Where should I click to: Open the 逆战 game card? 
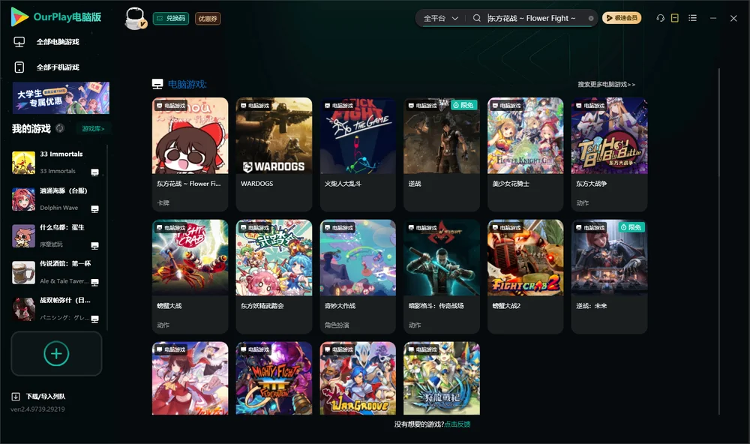point(442,154)
